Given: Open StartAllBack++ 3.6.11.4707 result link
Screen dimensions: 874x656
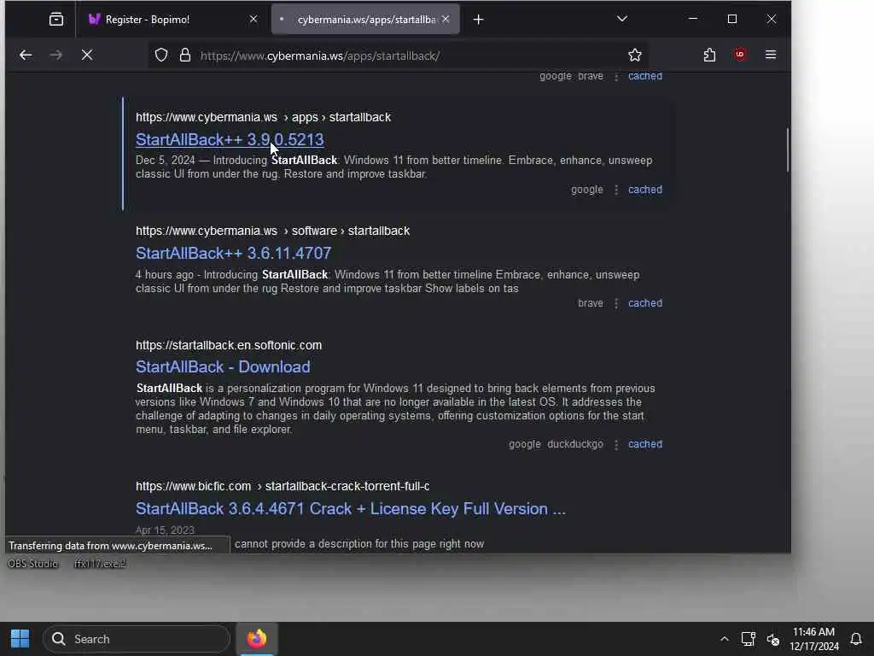Looking at the screenshot, I should pyautogui.click(x=234, y=253).
